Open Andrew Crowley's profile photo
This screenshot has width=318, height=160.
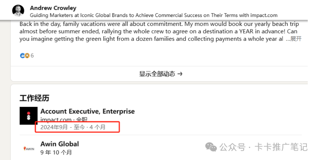(x=18, y=11)
